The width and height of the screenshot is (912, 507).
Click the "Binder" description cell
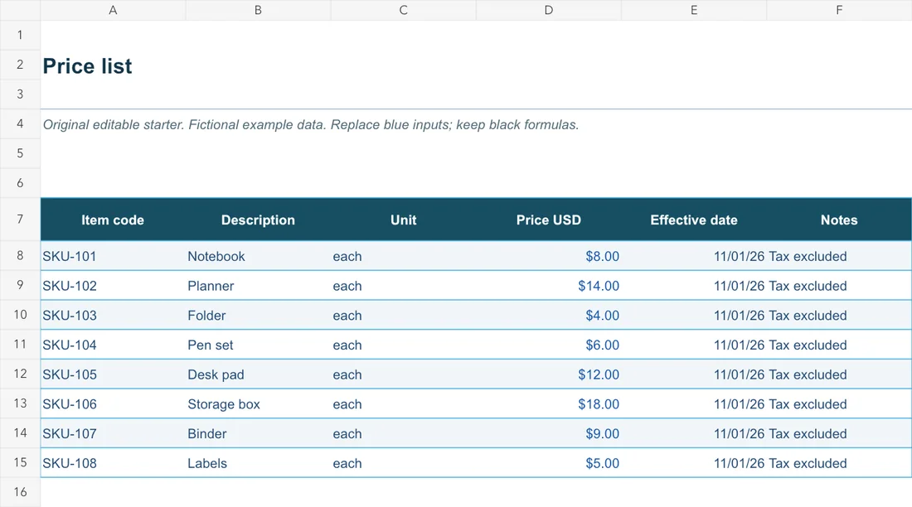(x=258, y=434)
